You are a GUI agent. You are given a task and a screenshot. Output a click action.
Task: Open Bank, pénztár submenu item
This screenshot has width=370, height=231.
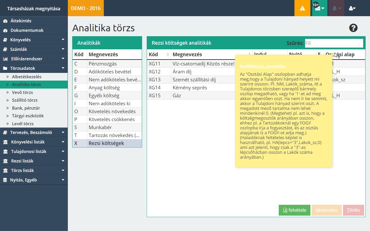(x=26, y=108)
